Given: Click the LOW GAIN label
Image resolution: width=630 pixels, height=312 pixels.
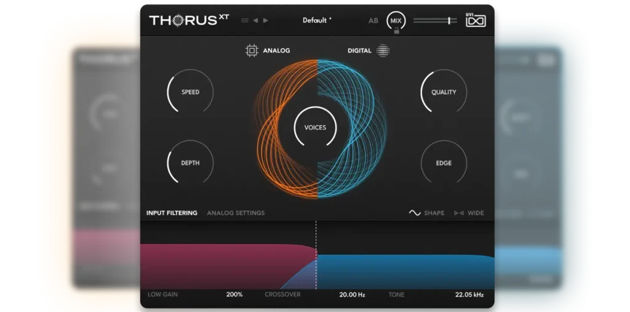Looking at the screenshot, I should coord(162,295).
